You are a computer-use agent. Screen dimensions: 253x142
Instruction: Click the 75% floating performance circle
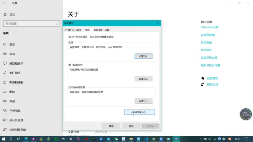click(246, 114)
